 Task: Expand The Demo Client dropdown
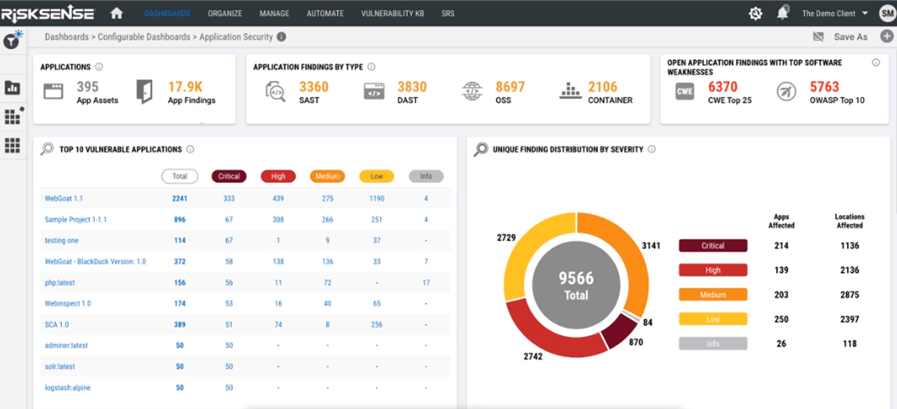(x=835, y=14)
